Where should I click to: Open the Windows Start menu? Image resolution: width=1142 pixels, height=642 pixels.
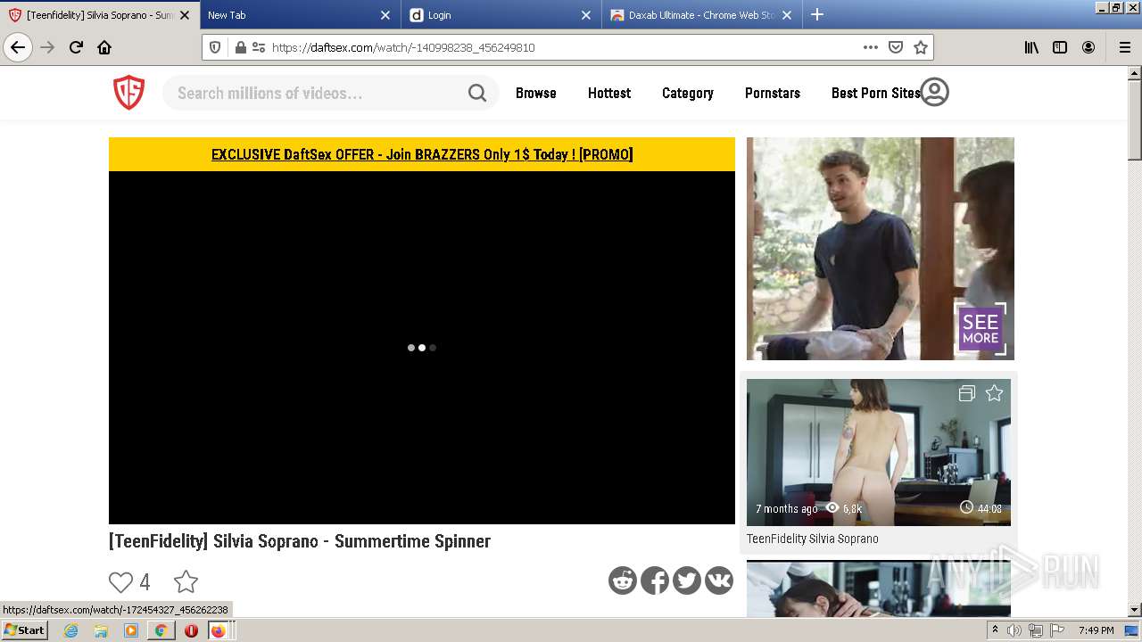pyautogui.click(x=25, y=630)
